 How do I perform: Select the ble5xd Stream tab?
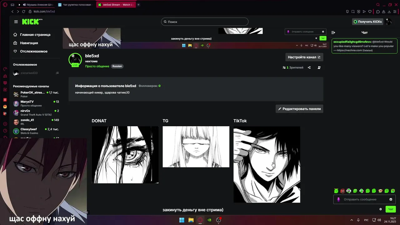pos(116,5)
